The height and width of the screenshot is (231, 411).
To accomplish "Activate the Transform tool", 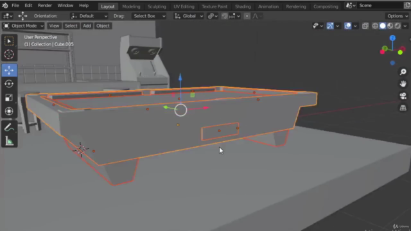I will point(9,111).
